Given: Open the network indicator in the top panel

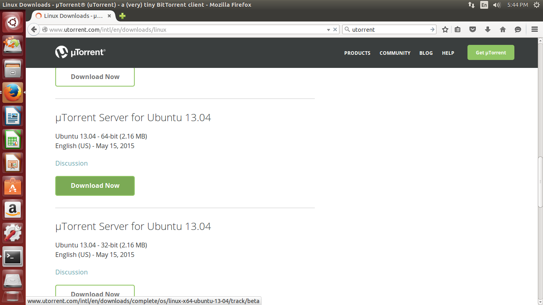Looking at the screenshot, I should click(471, 5).
